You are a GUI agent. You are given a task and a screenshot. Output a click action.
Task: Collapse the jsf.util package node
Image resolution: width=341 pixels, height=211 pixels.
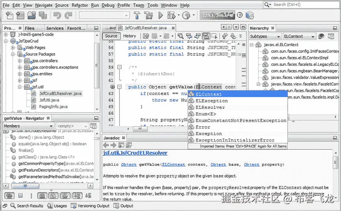click(20, 87)
